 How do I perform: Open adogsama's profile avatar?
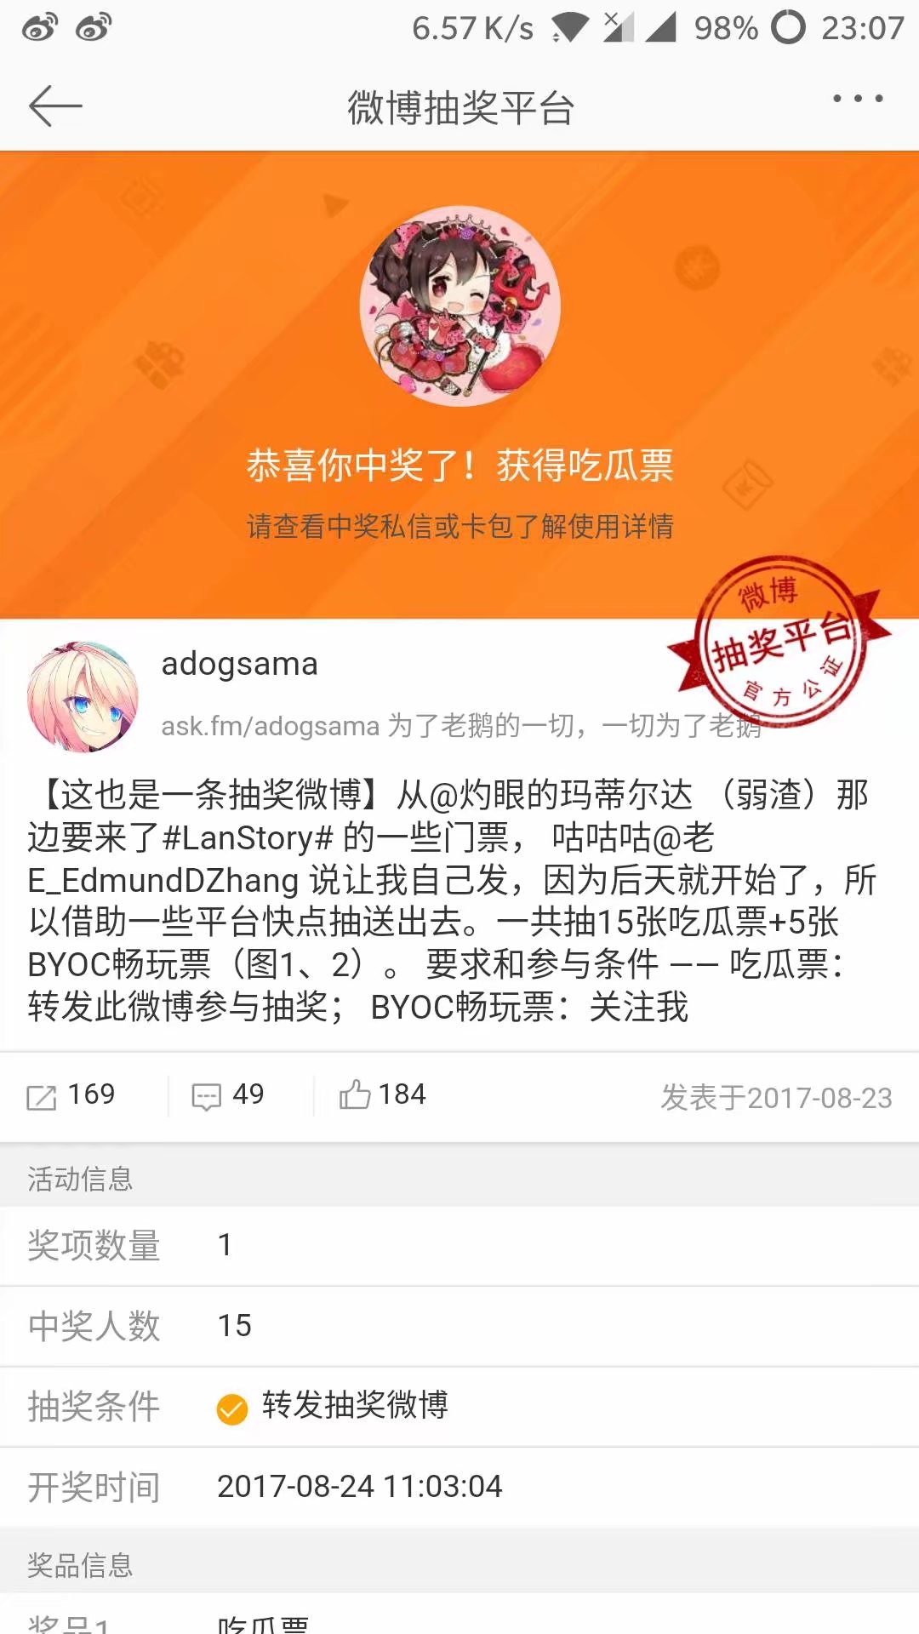tap(83, 697)
